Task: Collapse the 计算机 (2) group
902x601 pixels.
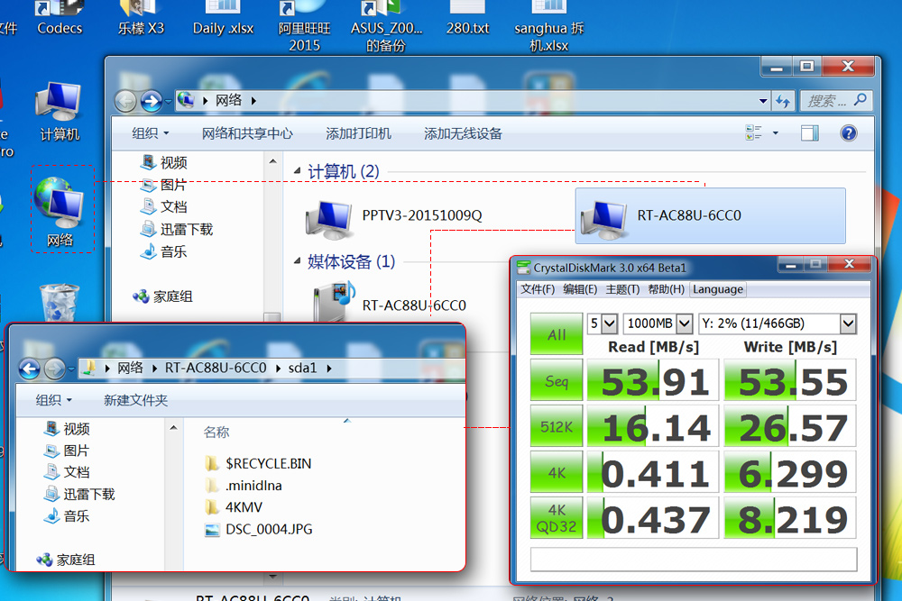Action: [299, 171]
